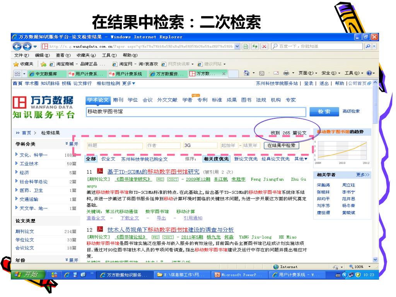The height and width of the screenshot is (297, 396).
Task: Click the 登录 link in top navigation
Action: coord(308,84)
